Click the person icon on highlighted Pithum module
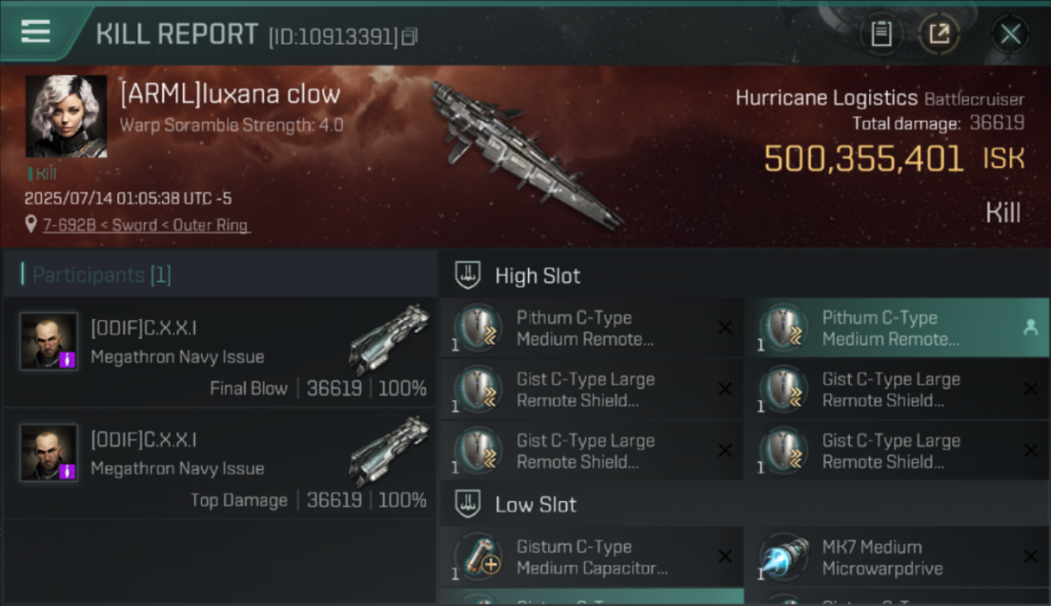 point(1031,327)
